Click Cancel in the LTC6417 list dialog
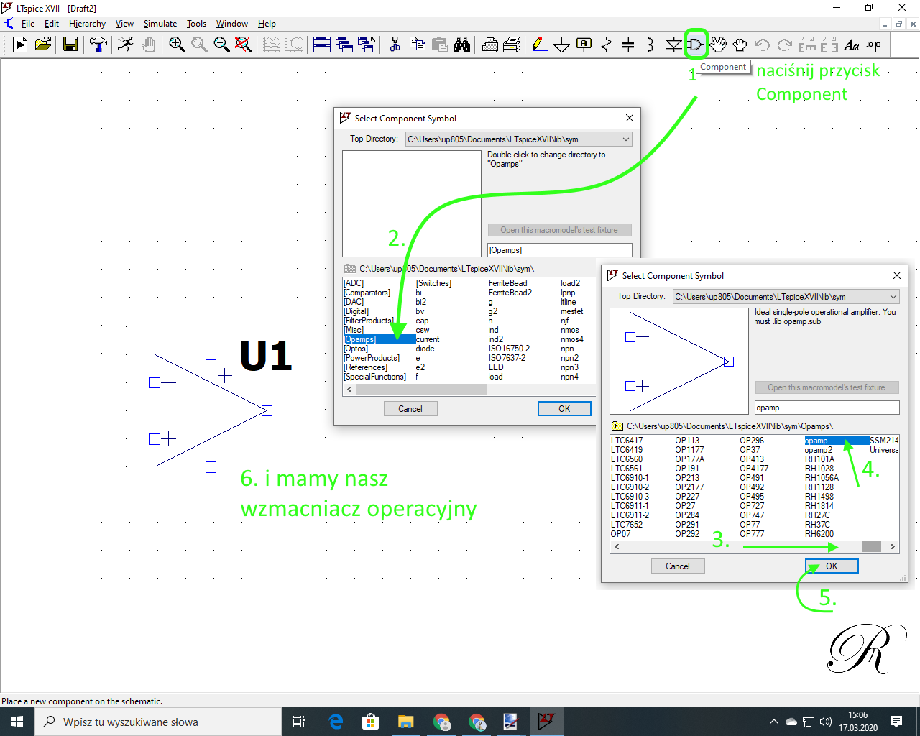The height and width of the screenshot is (736, 920). click(678, 566)
